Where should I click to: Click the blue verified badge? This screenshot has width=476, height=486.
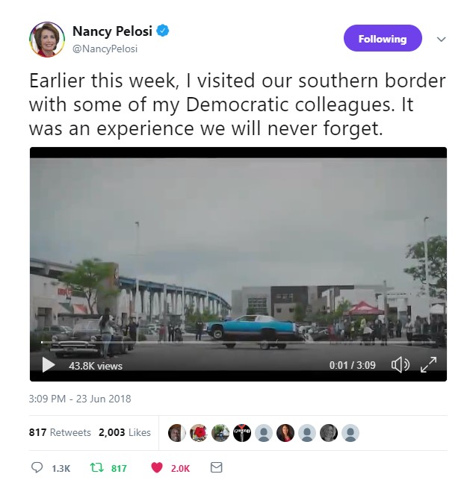pos(163,31)
